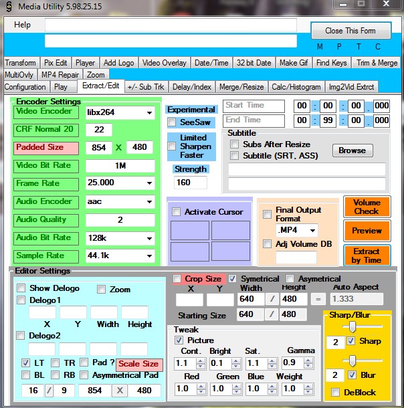The width and height of the screenshot is (404, 408).
Task: Open the Video Encoder libx264 dropdown
Action: click(x=149, y=112)
